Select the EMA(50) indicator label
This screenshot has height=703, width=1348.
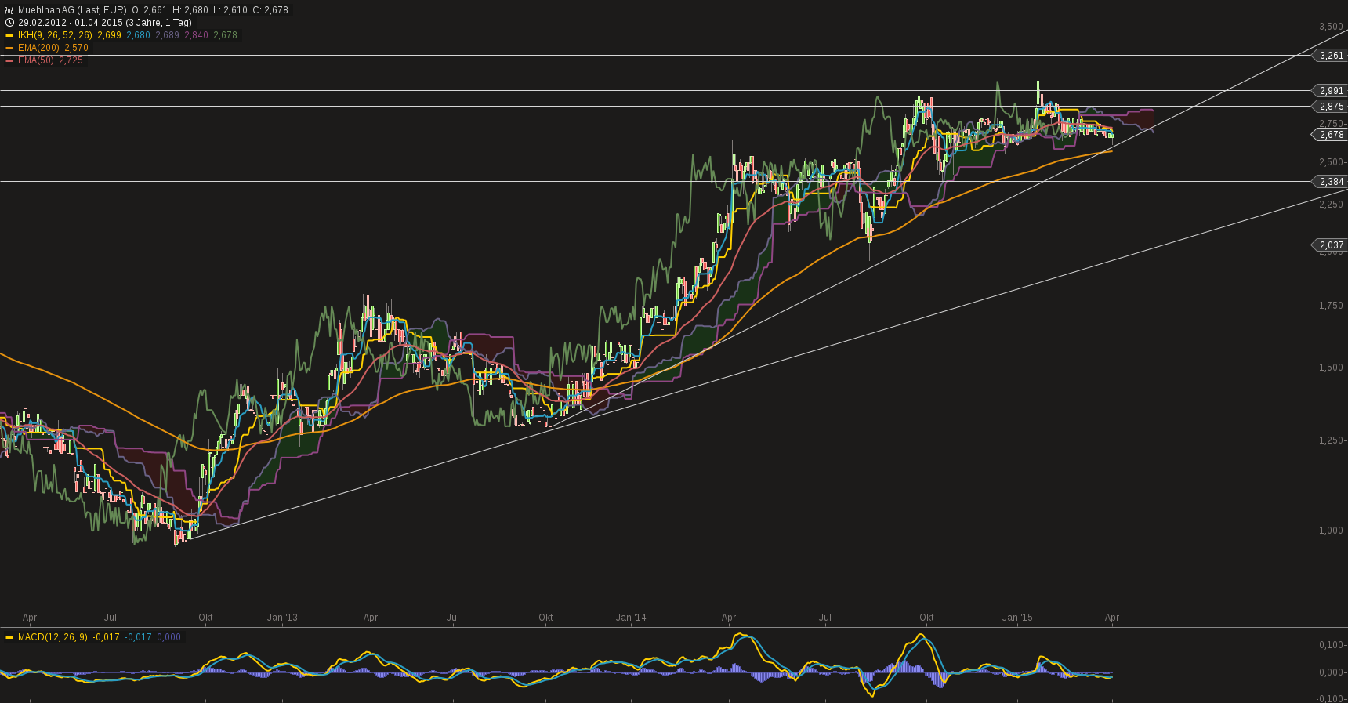click(x=36, y=60)
